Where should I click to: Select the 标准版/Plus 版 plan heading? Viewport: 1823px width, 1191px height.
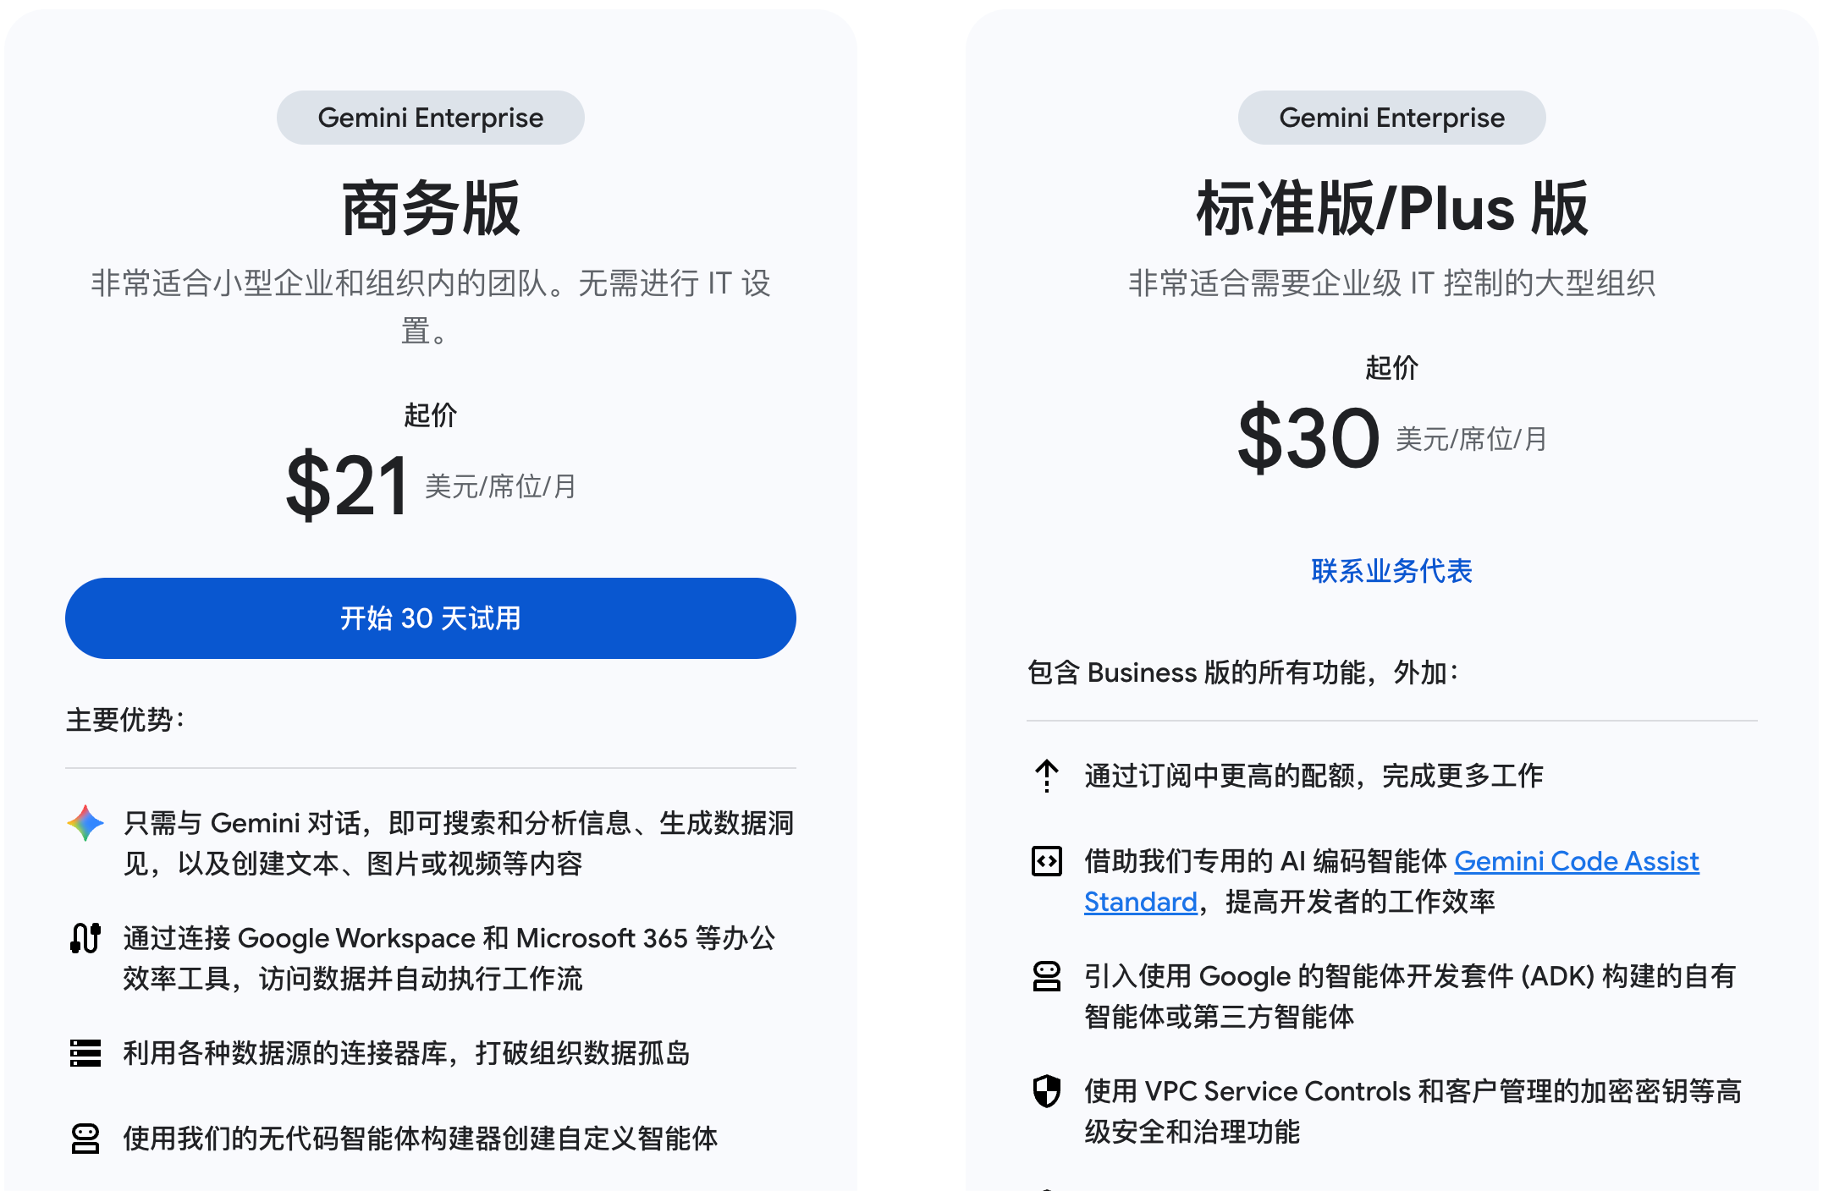1391,208
